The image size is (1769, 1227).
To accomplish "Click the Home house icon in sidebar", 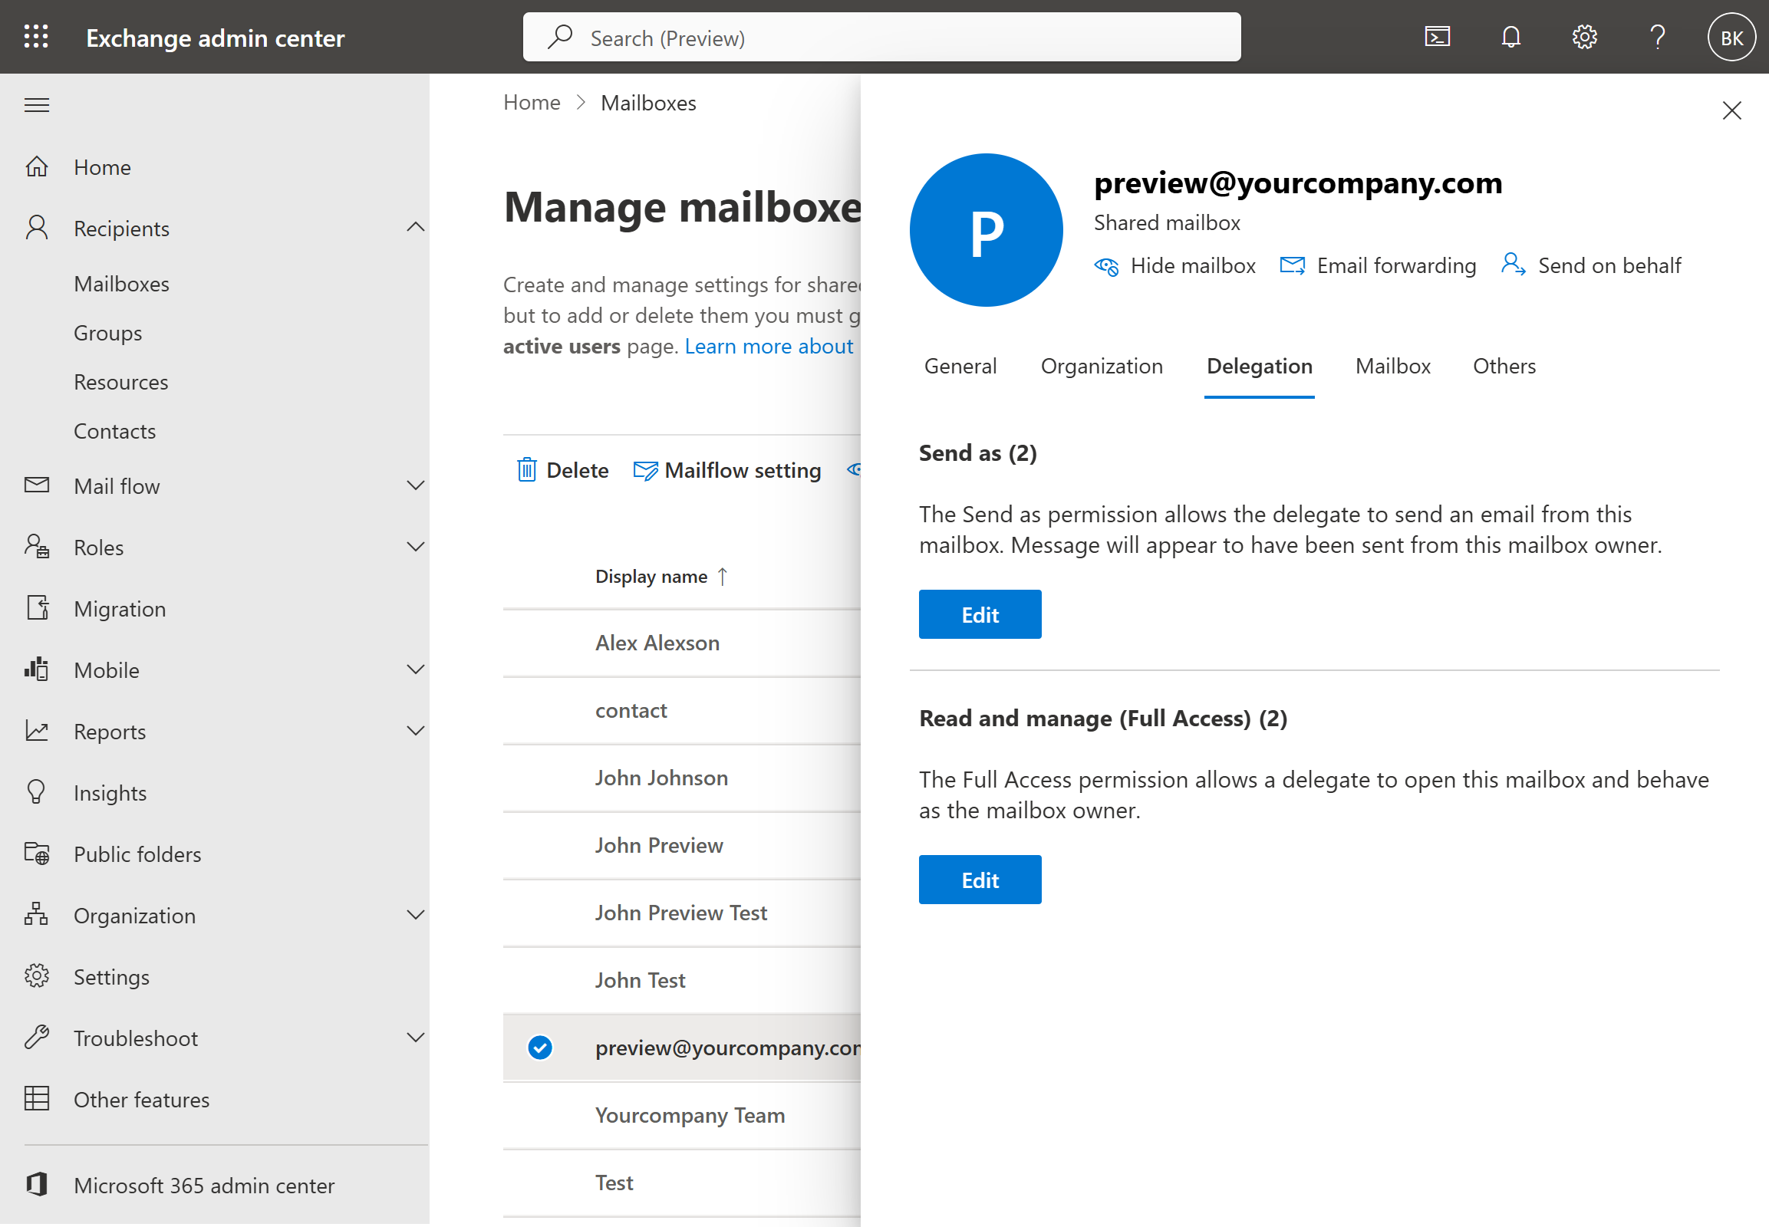I will [x=37, y=167].
